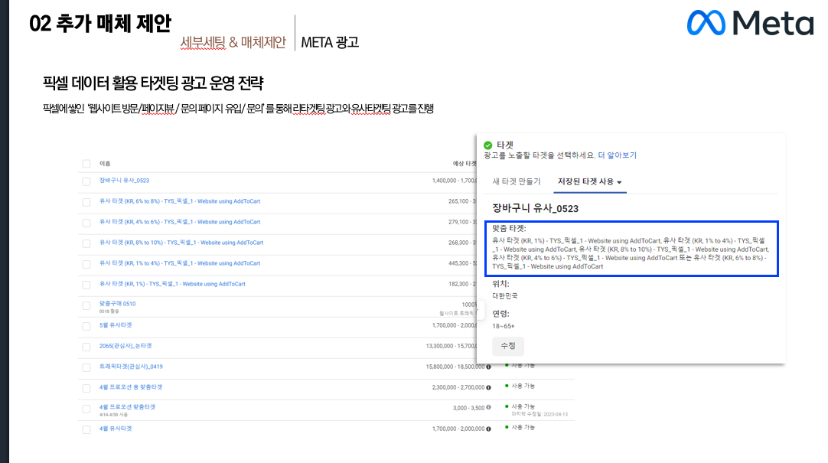Click the info icon for 4월 프로모션 용 맞춤타겟 size
Viewport: 828px width, 463px height.
click(x=488, y=387)
